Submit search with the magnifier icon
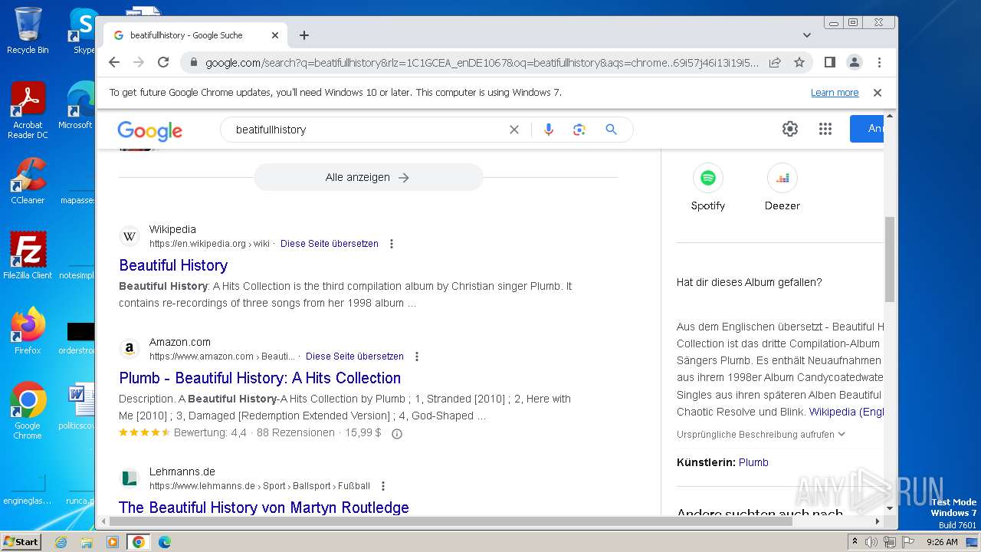 611,130
